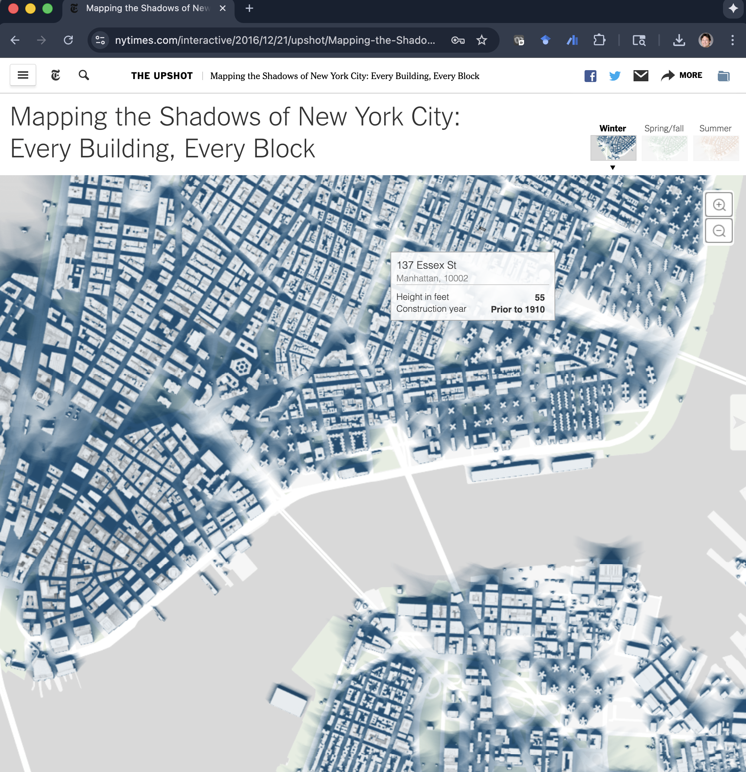Zoom out on the shadow map
The height and width of the screenshot is (772, 746).
point(719,231)
